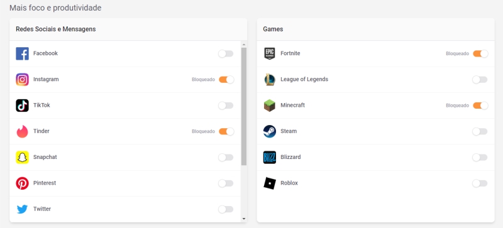Click the social list scroll up arrow

click(244, 45)
